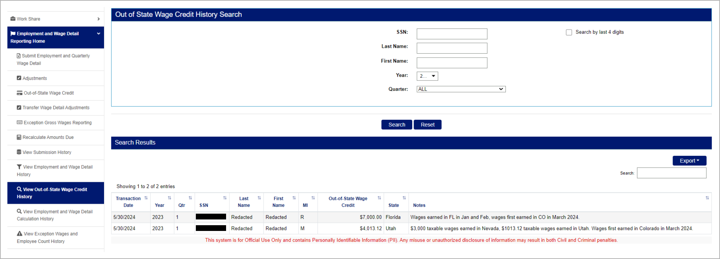
Task: Click the Exception Gross Wages keyboard icon
Action: pyautogui.click(x=19, y=123)
